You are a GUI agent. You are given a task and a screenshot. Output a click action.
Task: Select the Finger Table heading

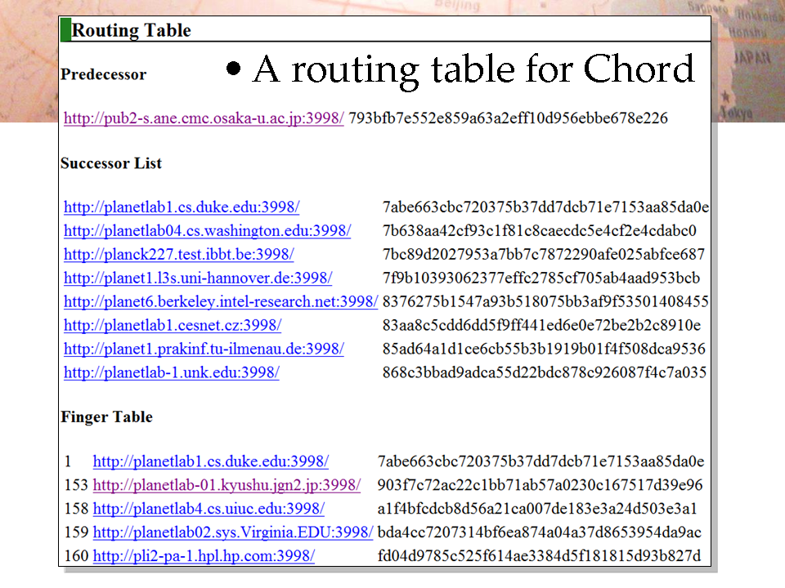[x=106, y=417]
